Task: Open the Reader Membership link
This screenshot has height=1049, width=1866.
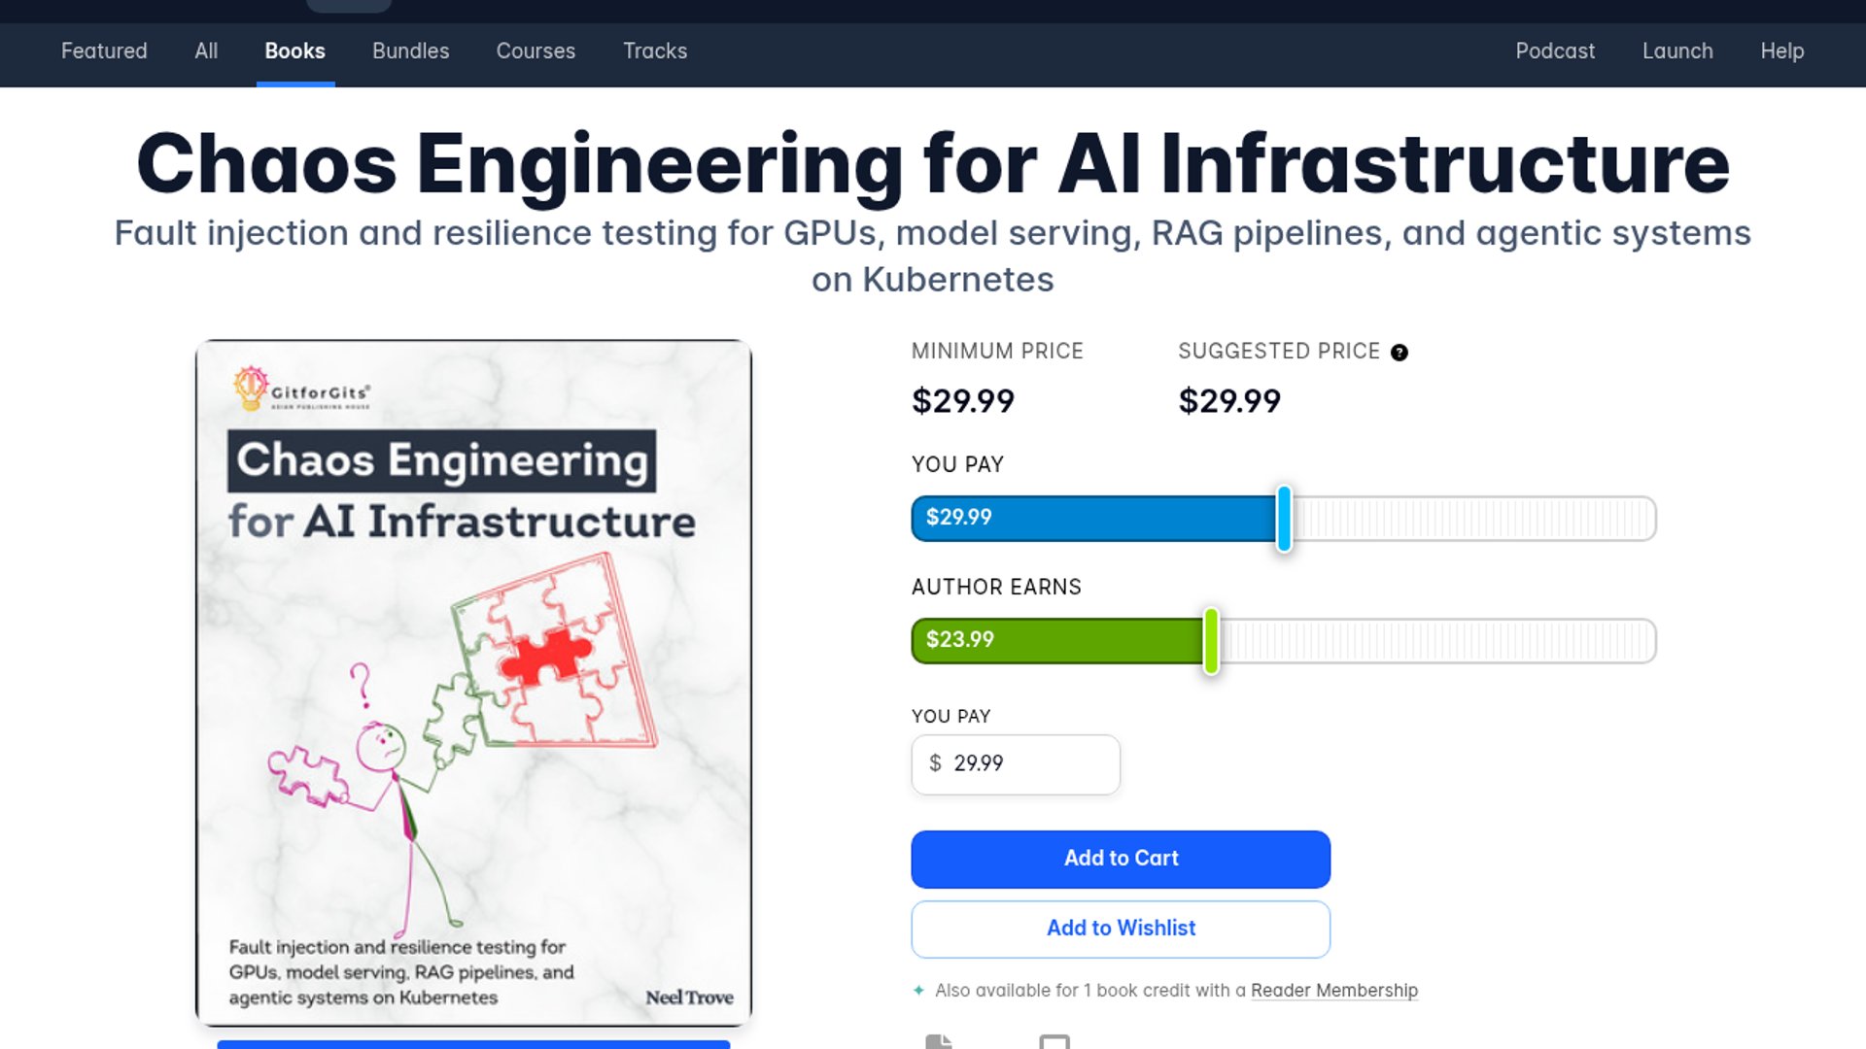Action: [1334, 991]
